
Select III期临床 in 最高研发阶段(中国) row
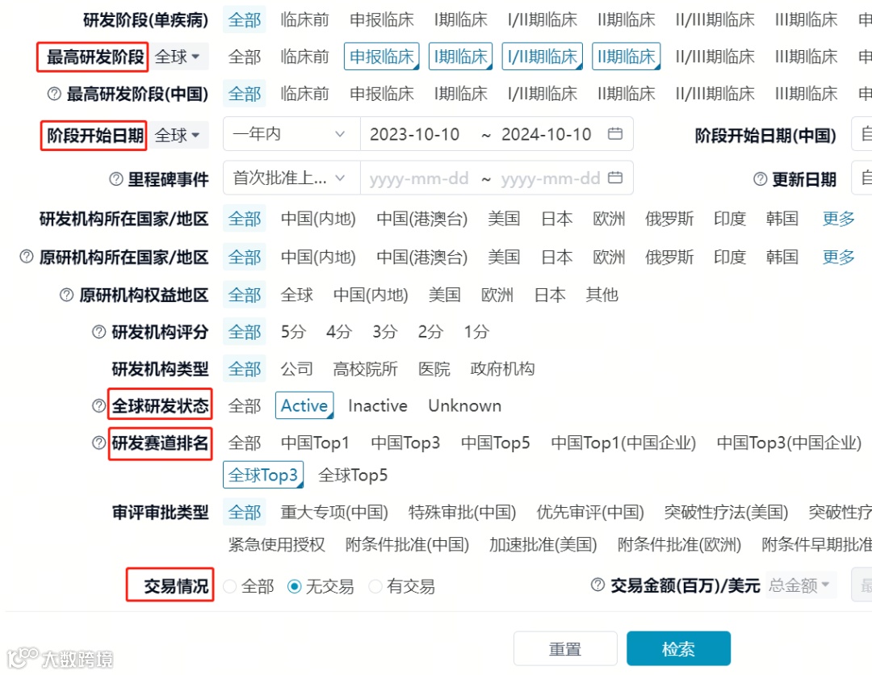[806, 94]
